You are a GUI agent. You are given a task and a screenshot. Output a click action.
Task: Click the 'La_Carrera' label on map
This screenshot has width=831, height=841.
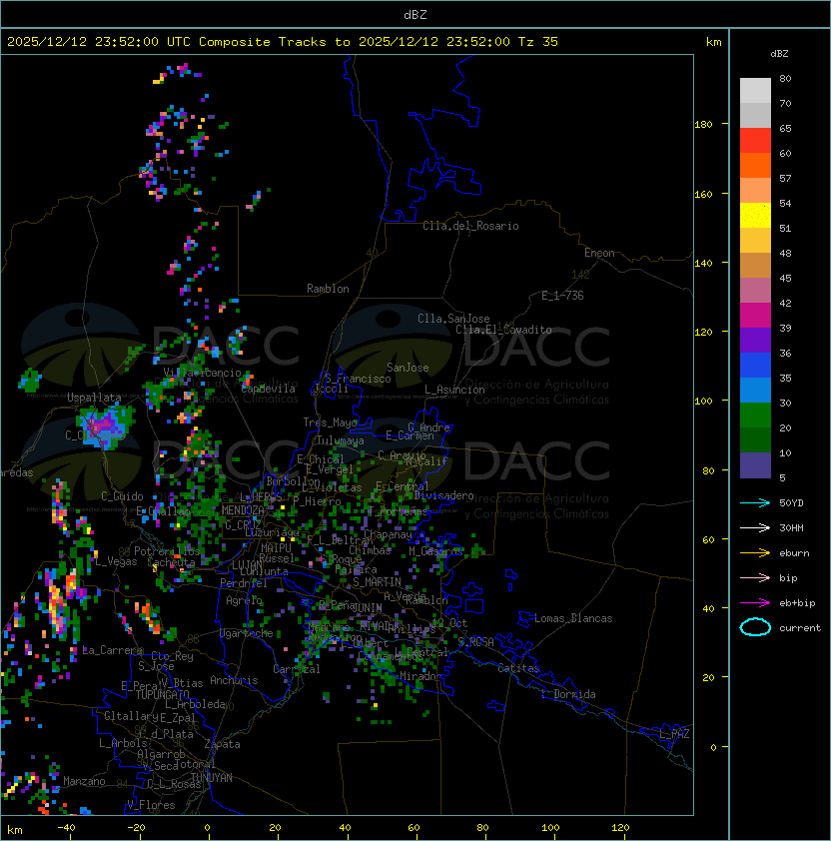(113, 650)
